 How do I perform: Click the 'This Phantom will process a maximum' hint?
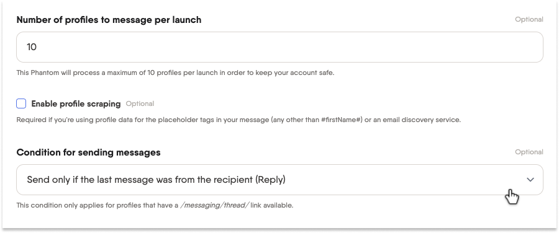coord(175,73)
